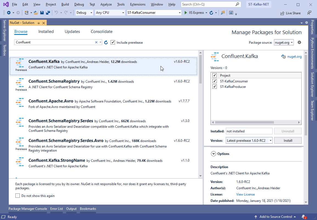317x220 pixels.
Task: Open the Extensions menu
Action: [138, 4]
